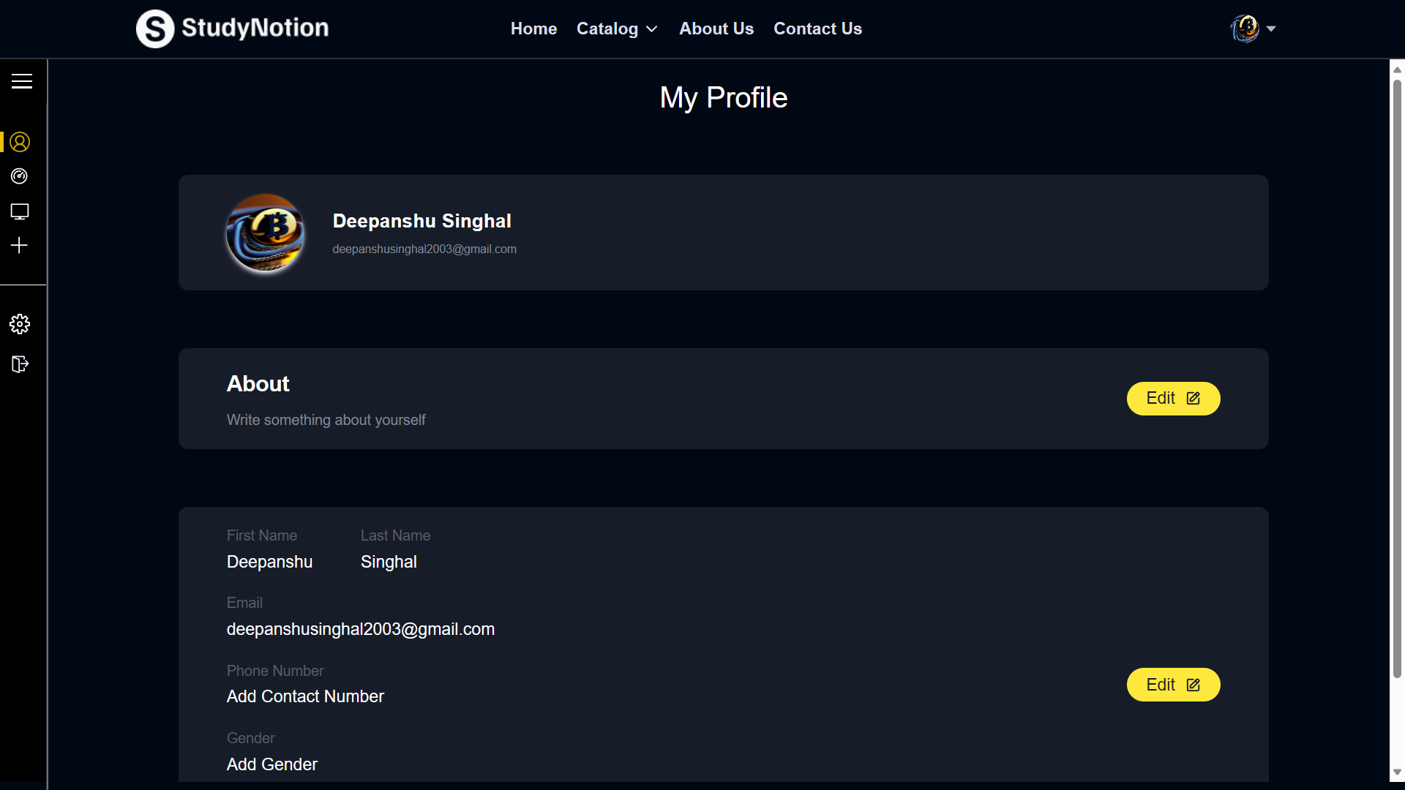Open the sidebar hamburger menu
This screenshot has height=790, width=1405.
click(21, 81)
